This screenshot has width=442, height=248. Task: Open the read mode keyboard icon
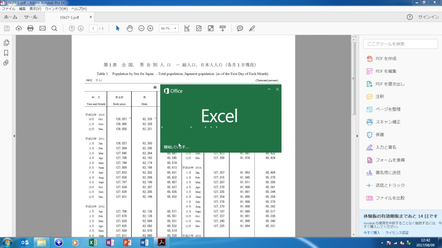coord(223,28)
